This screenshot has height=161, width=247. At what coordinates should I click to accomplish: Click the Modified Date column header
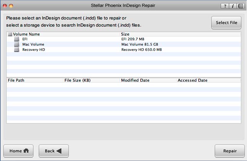click(x=135, y=80)
